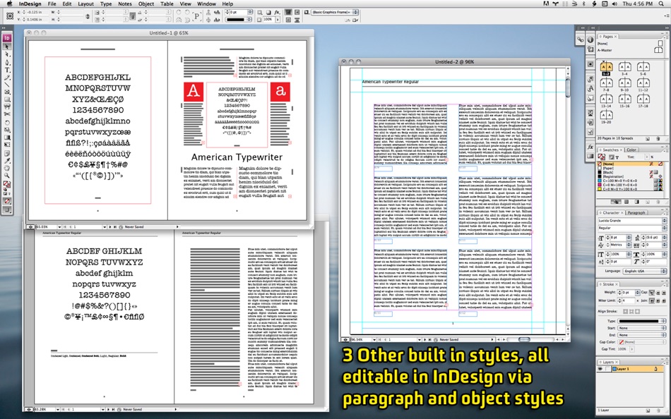The image size is (671, 419).
Task: Create new layer in Layers panel
Action: (648, 411)
